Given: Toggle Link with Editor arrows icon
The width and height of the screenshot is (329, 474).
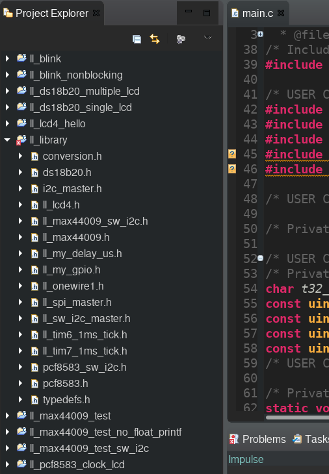Looking at the screenshot, I should [155, 39].
